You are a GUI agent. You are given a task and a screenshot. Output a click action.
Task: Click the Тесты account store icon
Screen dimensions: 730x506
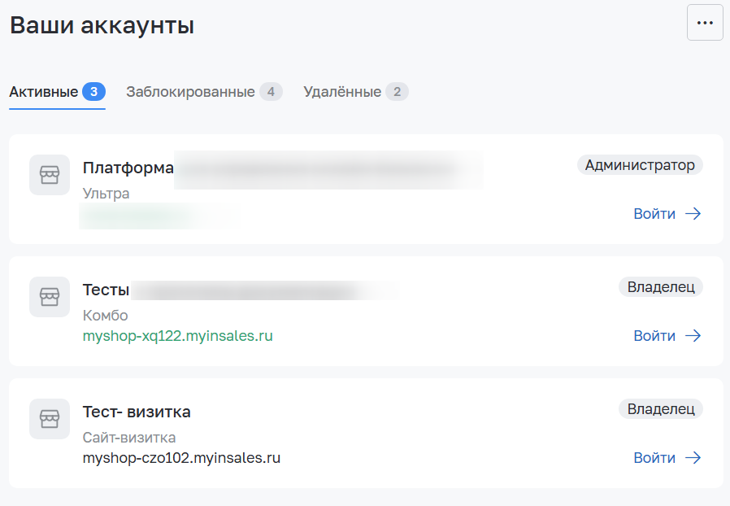50,297
